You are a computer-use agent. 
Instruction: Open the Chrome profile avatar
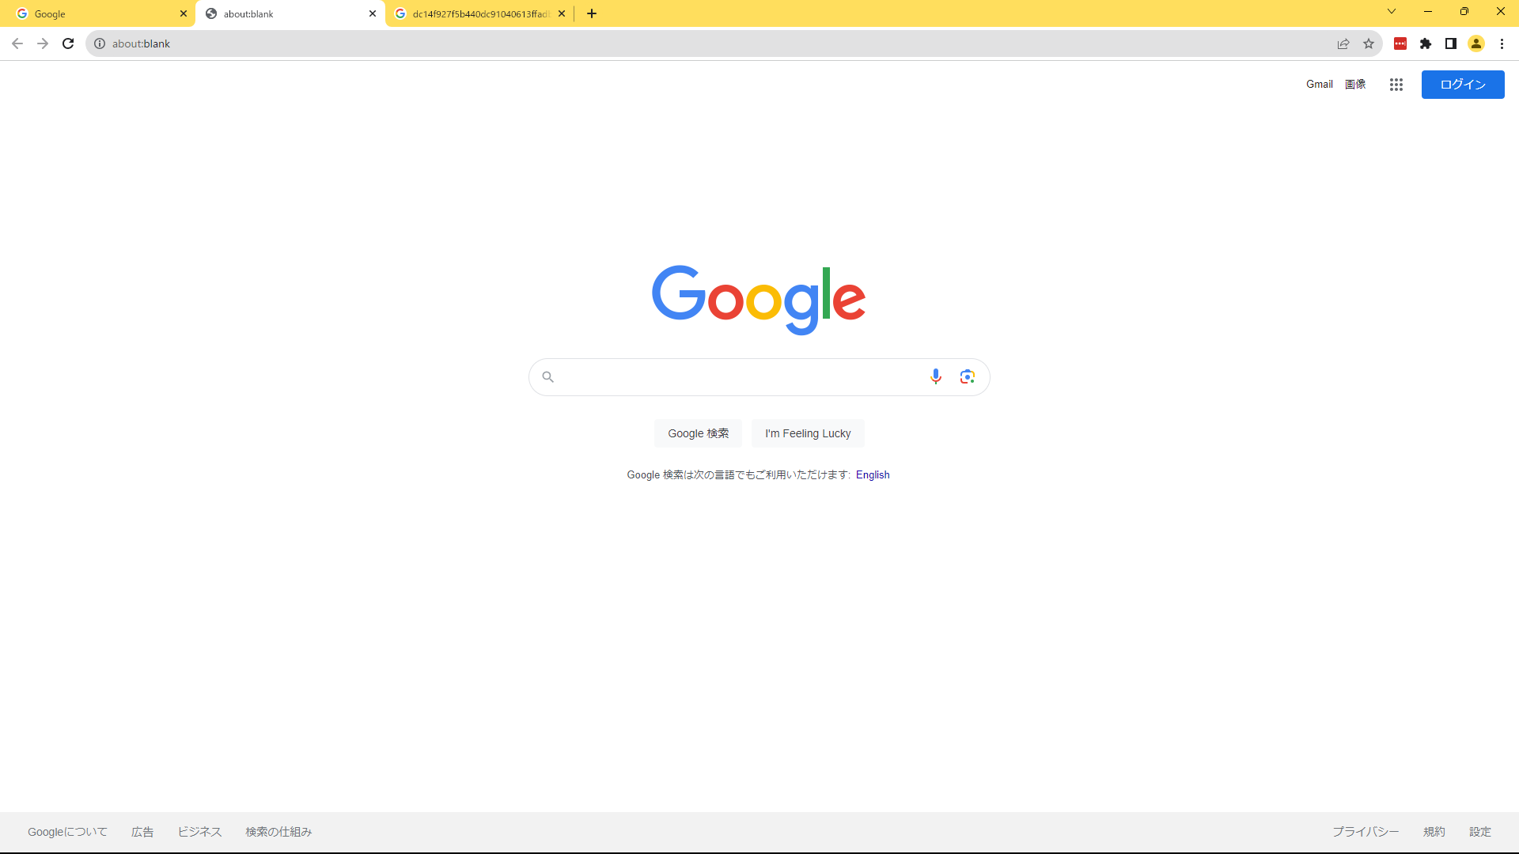[x=1476, y=43]
